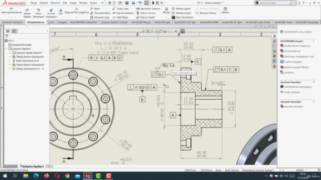Image resolution: width=321 pixels, height=180 pixels.
Task: Open the Ekle menu
Action: coord(65,3)
